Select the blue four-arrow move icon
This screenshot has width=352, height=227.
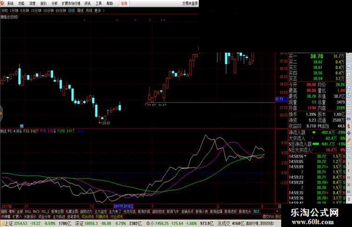(349, 133)
